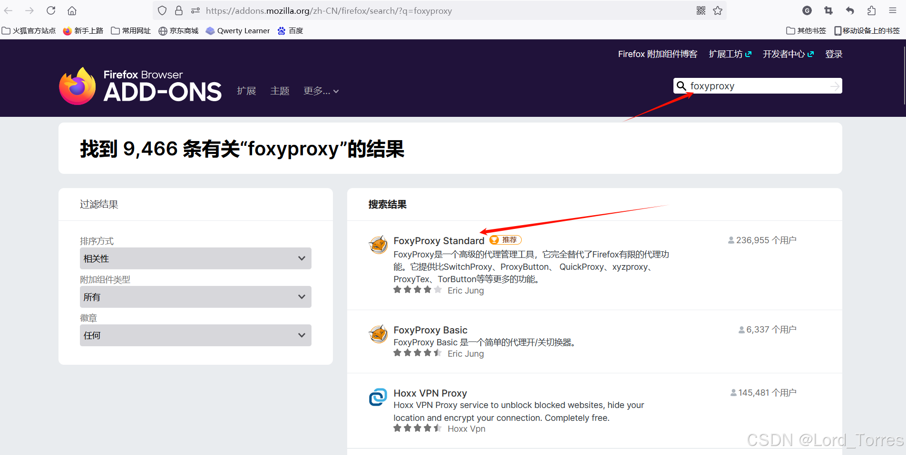Select the 扩展 navigation item
The width and height of the screenshot is (906, 455).
(246, 91)
